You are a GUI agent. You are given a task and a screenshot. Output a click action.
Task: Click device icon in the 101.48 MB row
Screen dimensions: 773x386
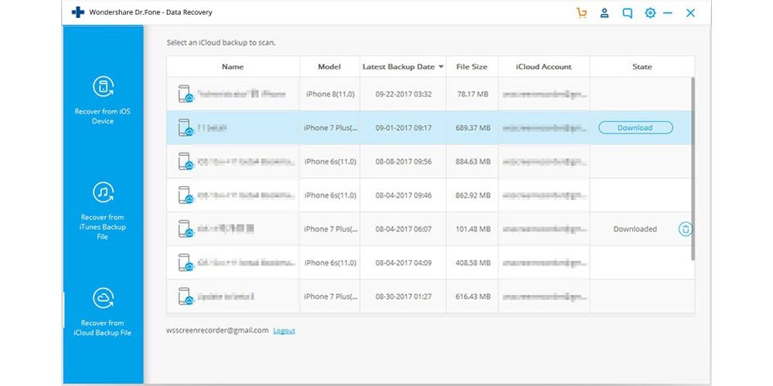click(x=185, y=229)
